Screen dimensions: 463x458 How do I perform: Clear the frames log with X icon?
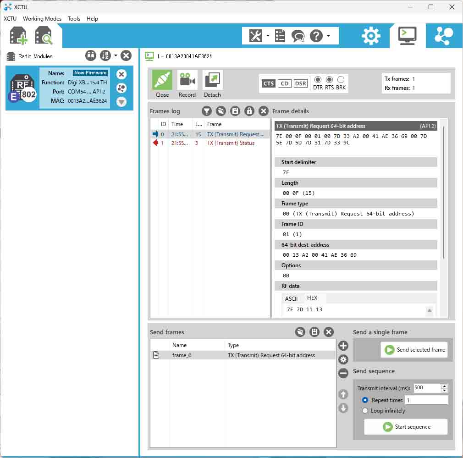(264, 111)
